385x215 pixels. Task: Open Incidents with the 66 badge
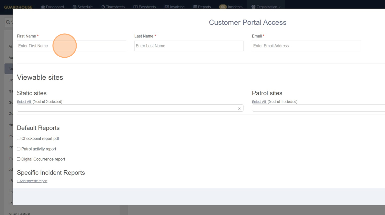pos(231,7)
